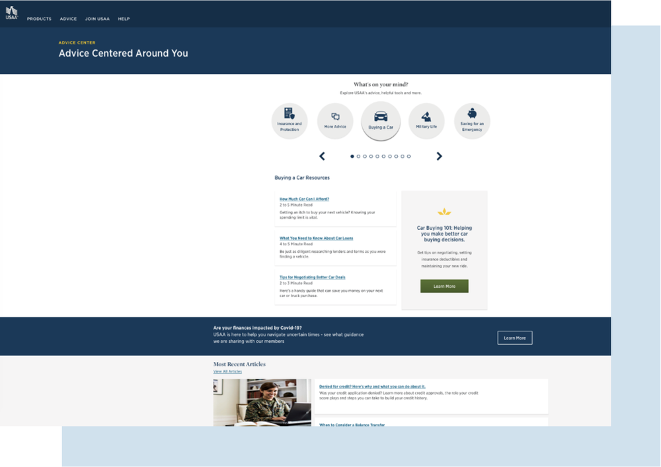Open the Help menu
The image size is (661, 467).
(x=124, y=19)
